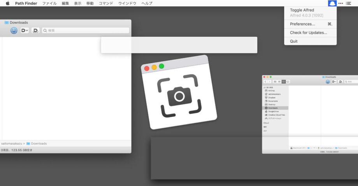Switch to icon view in small Finder window
The image size is (358, 186).
[275, 82]
